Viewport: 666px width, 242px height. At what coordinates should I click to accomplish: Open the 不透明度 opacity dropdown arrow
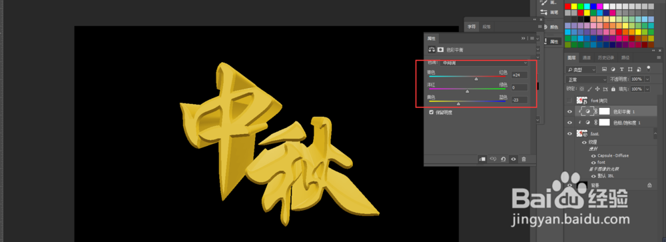tap(647, 79)
